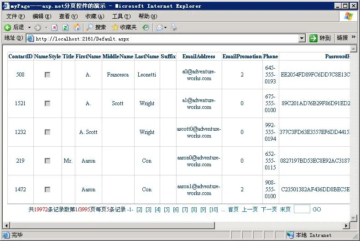
Task: Open Favorites star icon
Action: click(115, 27)
